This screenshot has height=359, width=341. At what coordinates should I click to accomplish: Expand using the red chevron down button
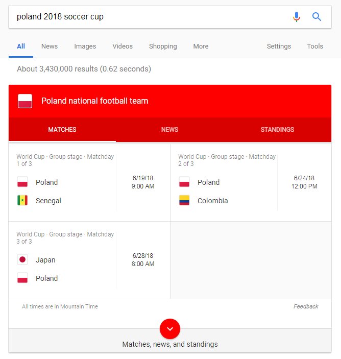click(x=170, y=329)
